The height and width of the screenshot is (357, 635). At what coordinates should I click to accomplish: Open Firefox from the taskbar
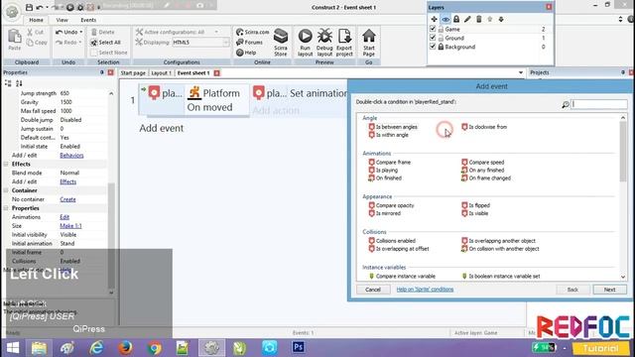tap(125, 347)
